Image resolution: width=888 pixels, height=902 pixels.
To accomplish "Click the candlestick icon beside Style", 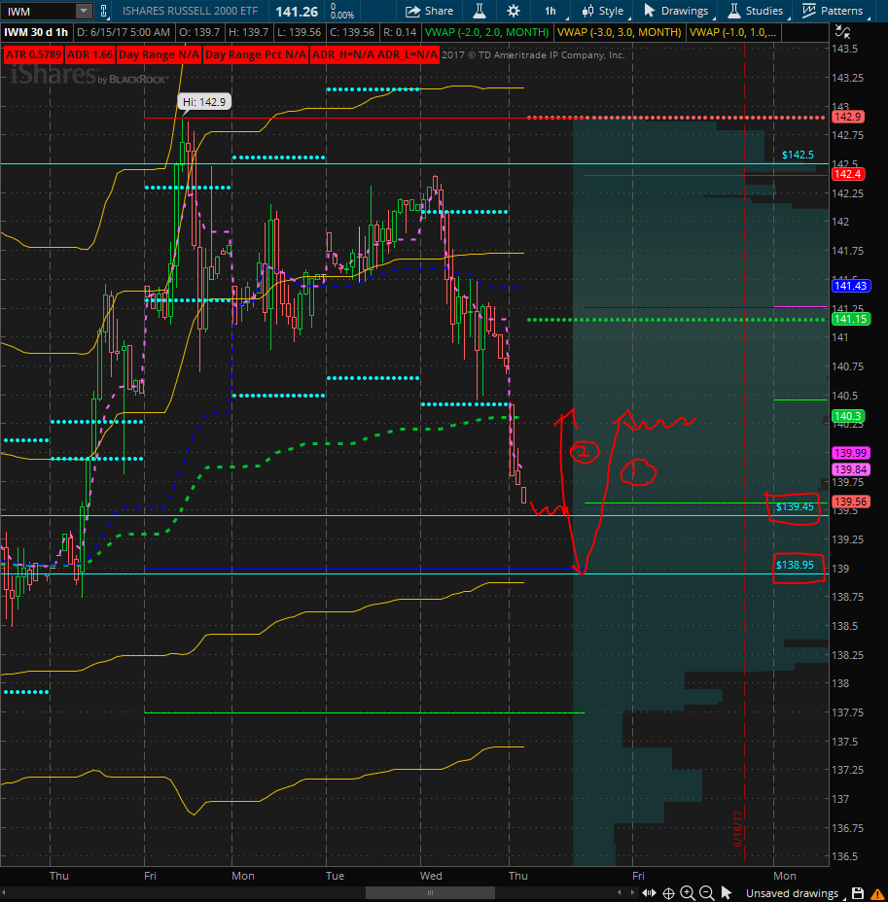I will (x=587, y=11).
